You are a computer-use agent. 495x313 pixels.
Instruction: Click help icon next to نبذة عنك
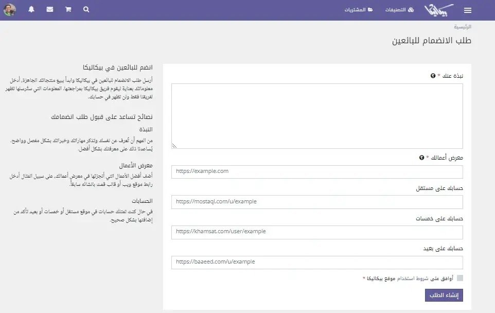pyautogui.click(x=433, y=76)
